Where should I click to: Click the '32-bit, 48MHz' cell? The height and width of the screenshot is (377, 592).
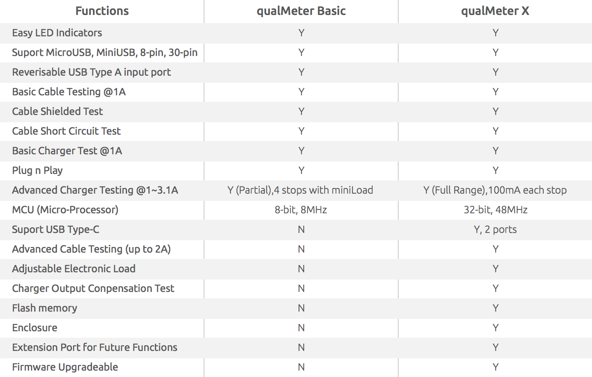[495, 210]
